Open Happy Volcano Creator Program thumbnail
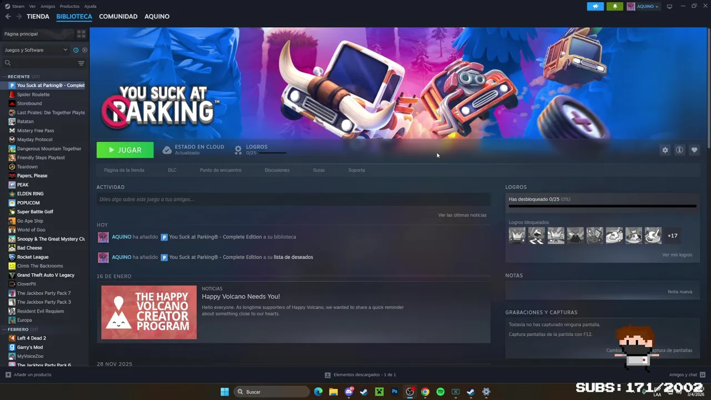The image size is (711, 400). tap(149, 312)
